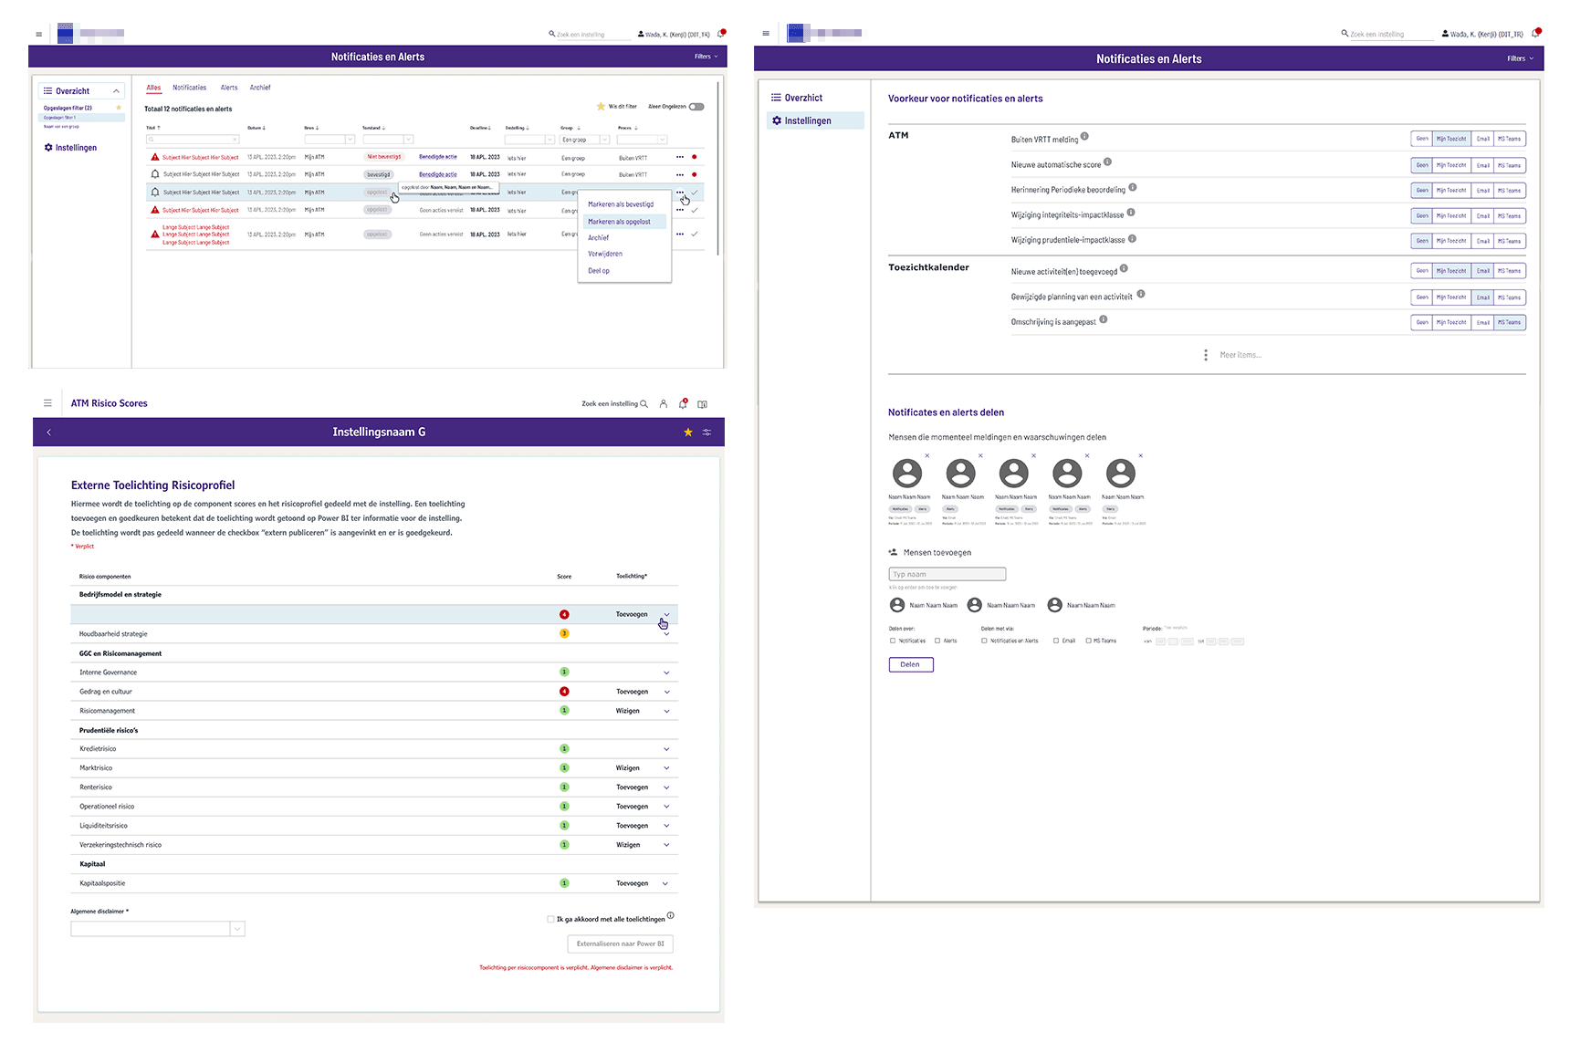Image resolution: width=1570 pixels, height=1053 pixels.
Task: Open hamburger menu in the Instellingen window header
Action: pyautogui.click(x=766, y=34)
